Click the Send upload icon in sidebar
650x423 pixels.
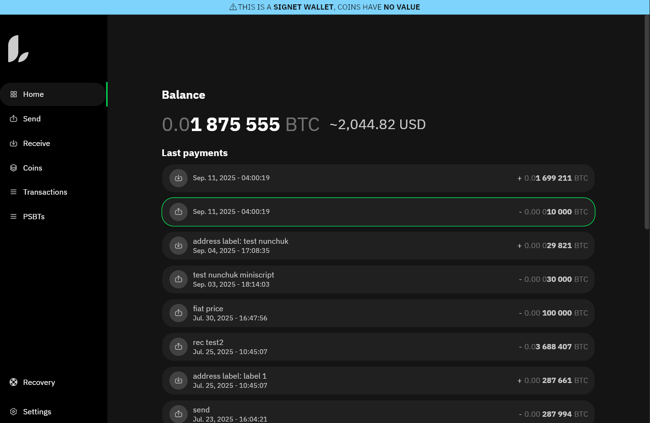click(14, 119)
